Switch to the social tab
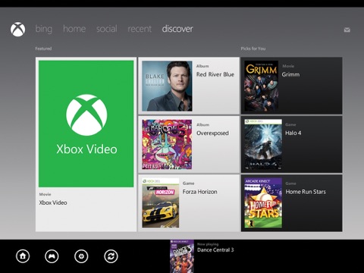The image size is (364, 273). point(107,29)
